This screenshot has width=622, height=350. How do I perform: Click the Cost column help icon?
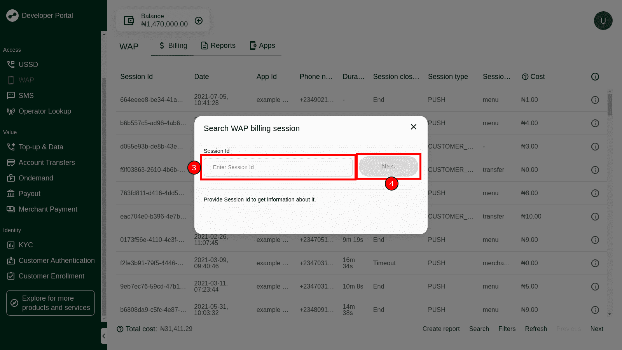click(x=525, y=77)
